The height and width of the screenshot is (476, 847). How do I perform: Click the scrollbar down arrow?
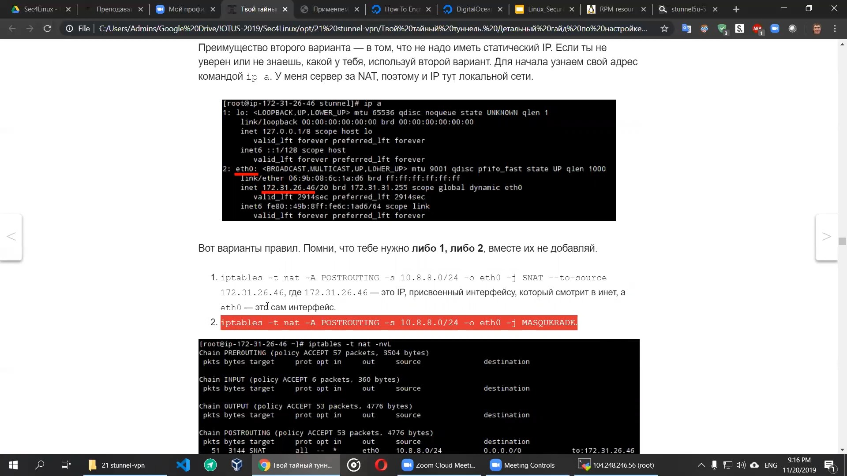click(x=842, y=450)
